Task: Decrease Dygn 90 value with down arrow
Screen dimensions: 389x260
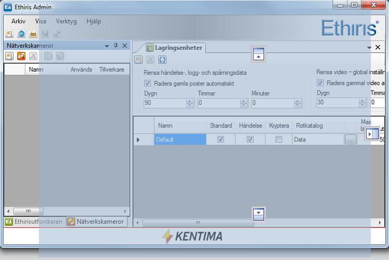Action: 190,105
